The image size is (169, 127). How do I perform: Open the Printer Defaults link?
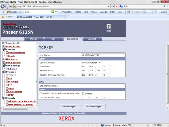16,53
